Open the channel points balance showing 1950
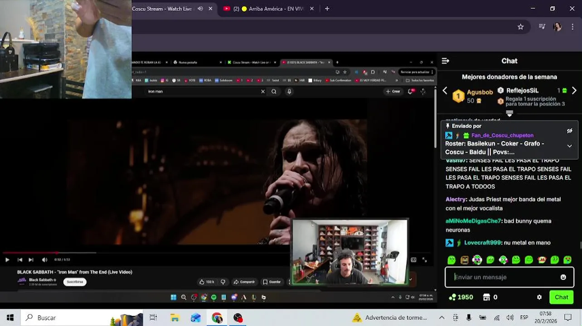 pos(461,297)
